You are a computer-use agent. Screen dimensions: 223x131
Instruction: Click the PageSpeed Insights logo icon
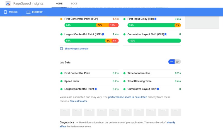point(8,4)
